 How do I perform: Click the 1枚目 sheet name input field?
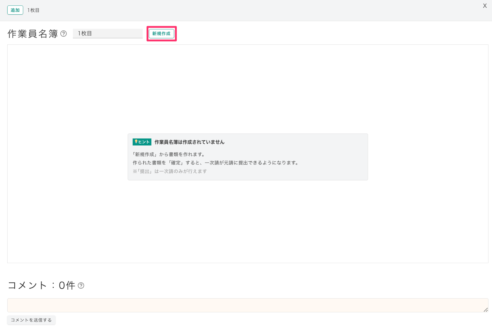[x=108, y=34]
